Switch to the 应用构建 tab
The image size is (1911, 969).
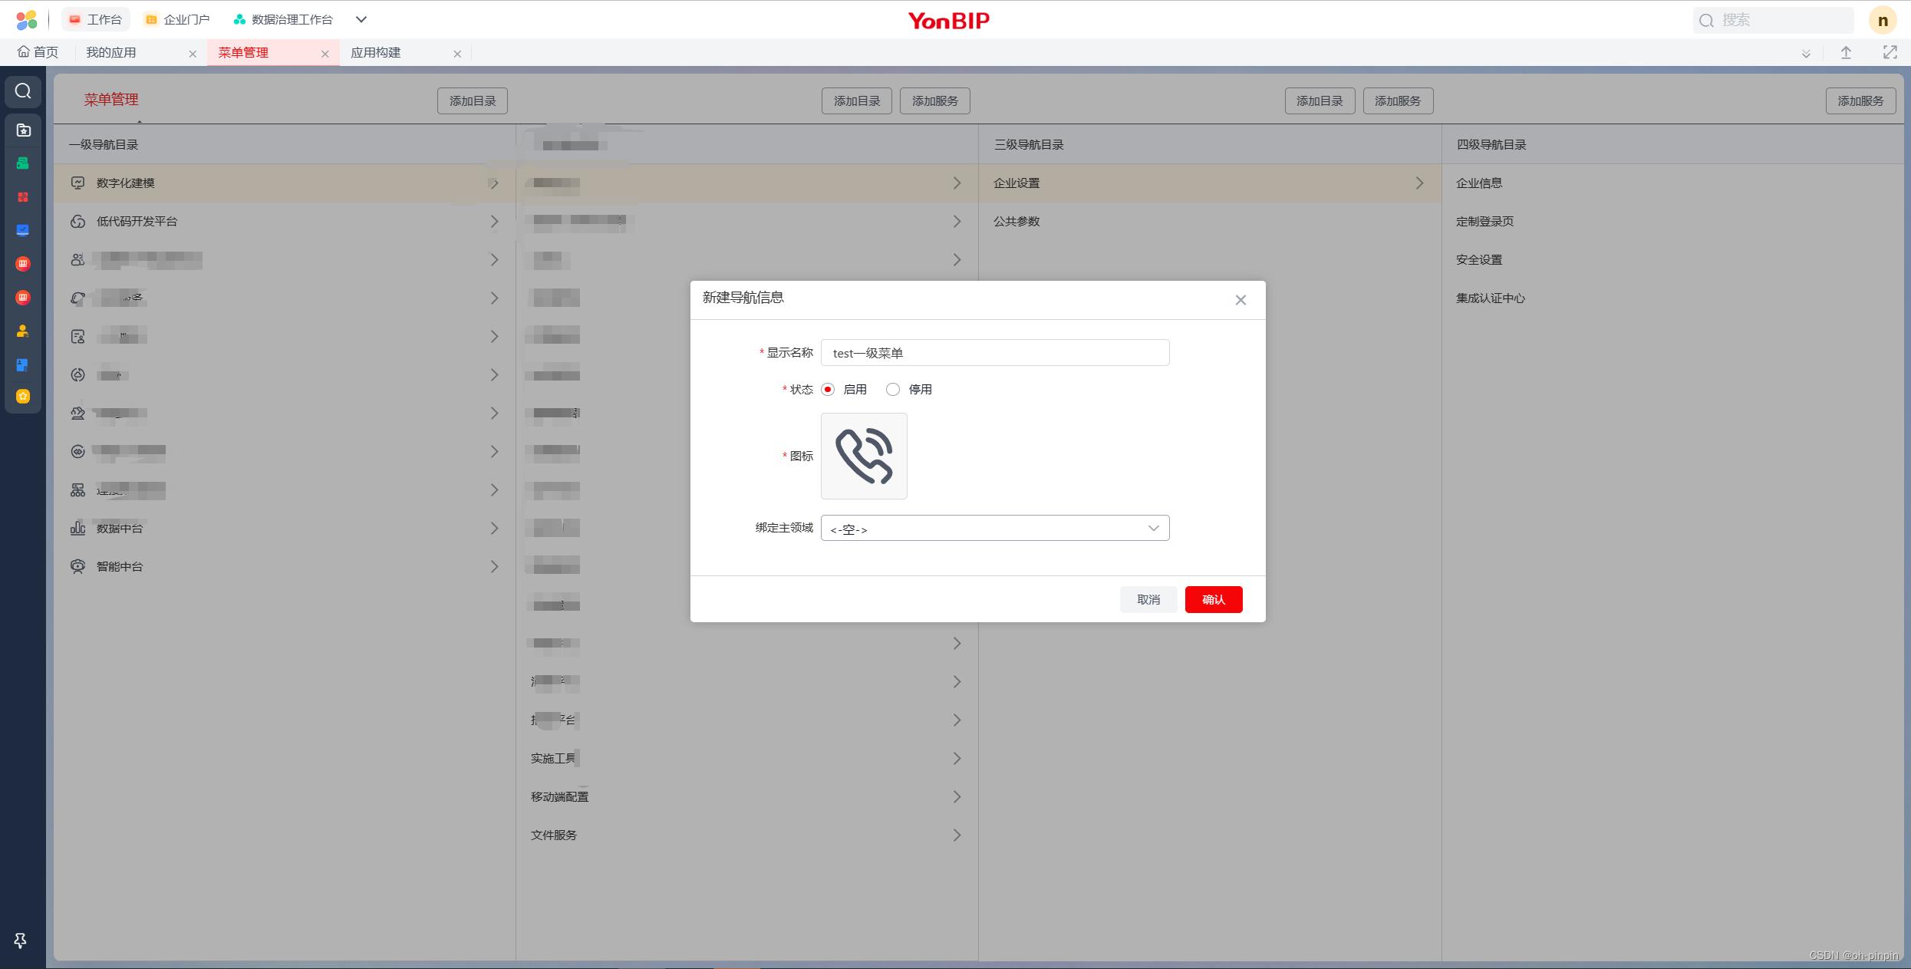pos(376,52)
